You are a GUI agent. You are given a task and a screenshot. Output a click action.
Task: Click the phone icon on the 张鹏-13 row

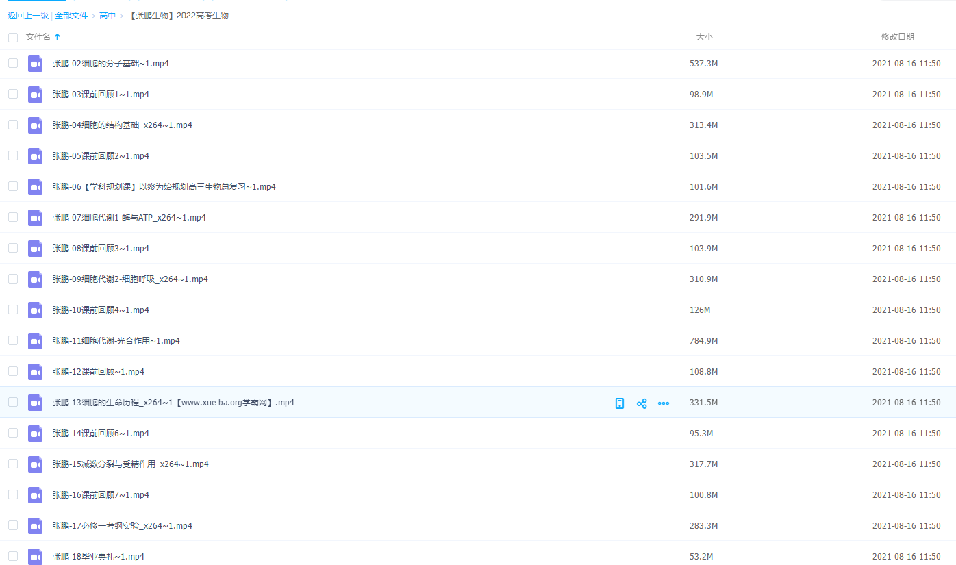[x=620, y=403]
